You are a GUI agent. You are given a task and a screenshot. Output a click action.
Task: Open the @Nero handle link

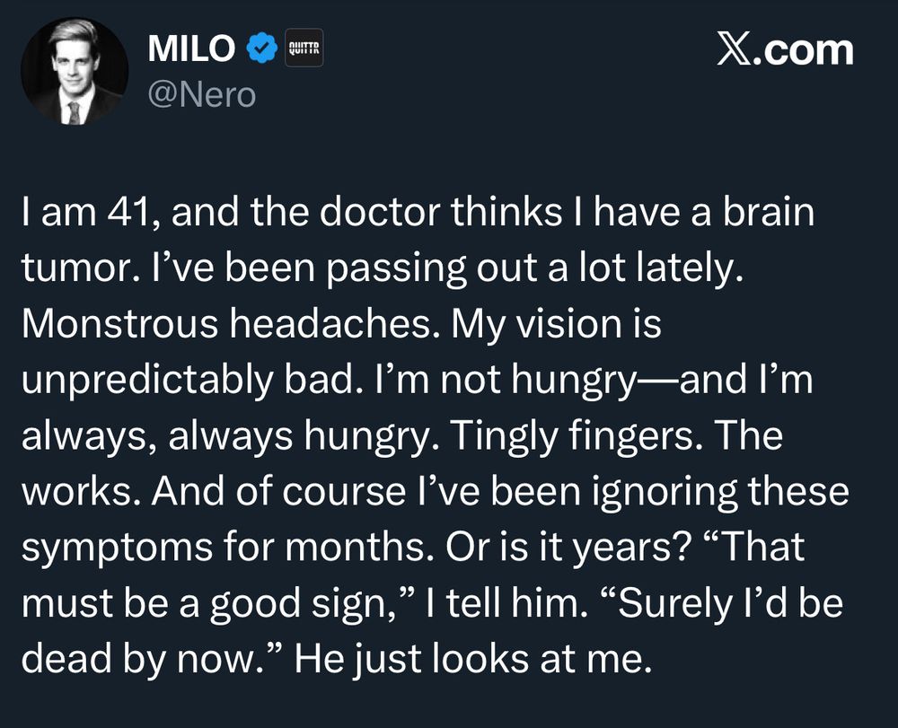pyautogui.click(x=202, y=93)
